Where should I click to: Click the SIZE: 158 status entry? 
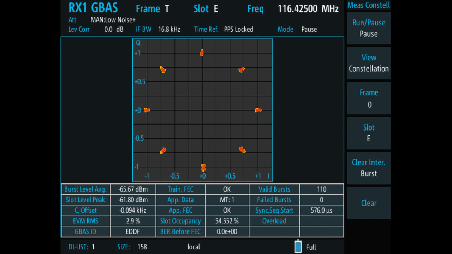point(132,247)
